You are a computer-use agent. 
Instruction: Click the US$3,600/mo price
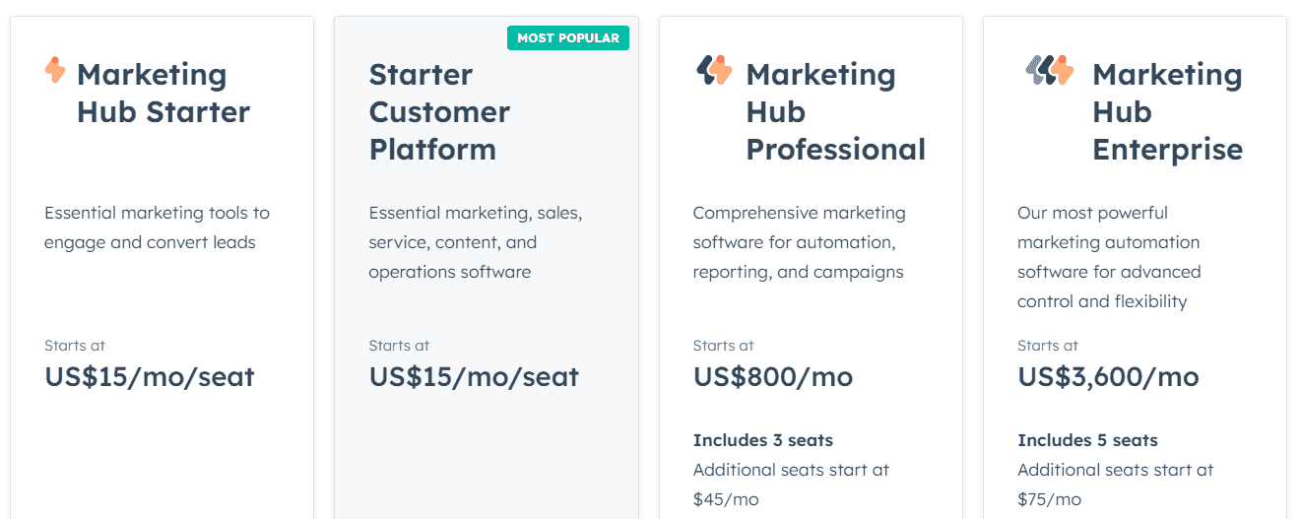pos(1108,377)
